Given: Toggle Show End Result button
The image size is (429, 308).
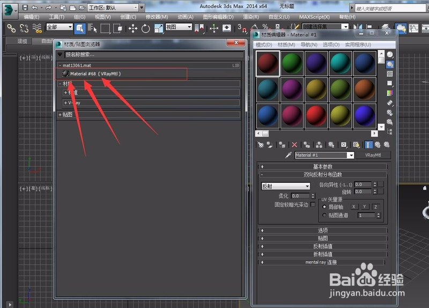Looking at the screenshot, I should [368, 145].
